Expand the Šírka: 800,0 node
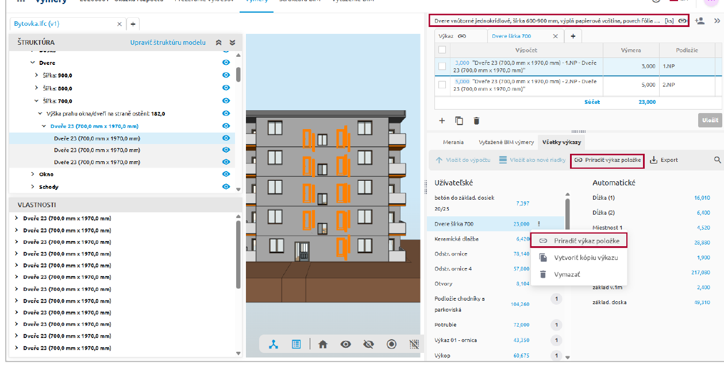 tap(37, 88)
